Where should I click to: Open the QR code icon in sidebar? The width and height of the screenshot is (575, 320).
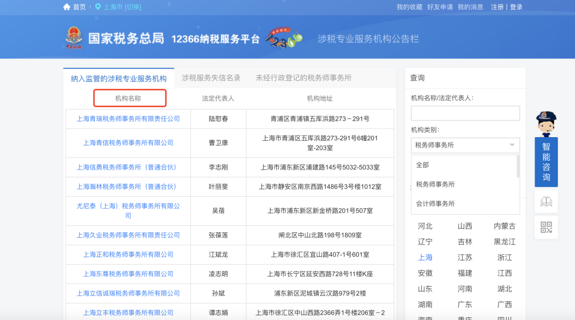[546, 228]
